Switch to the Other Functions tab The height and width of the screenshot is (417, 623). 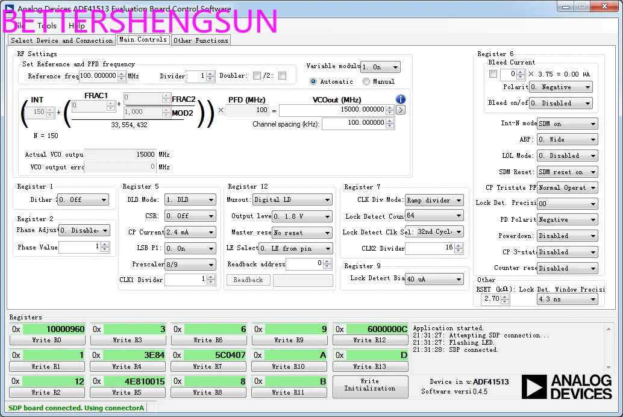click(x=201, y=40)
